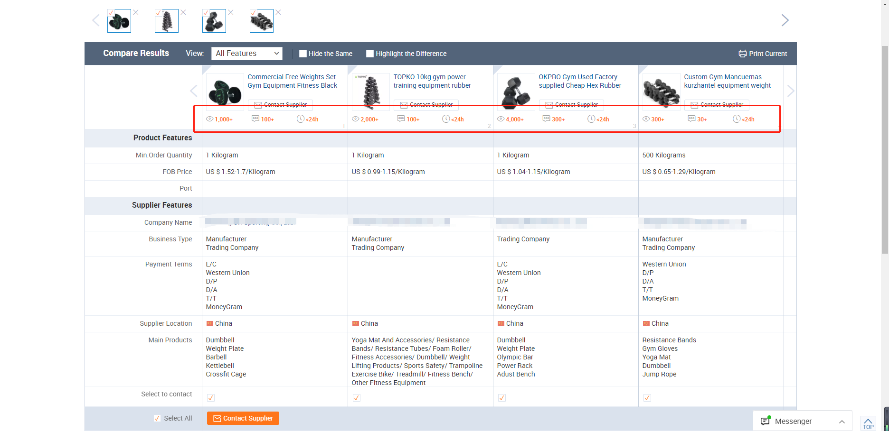
Task: Uncheck the fourth thumbnail's selection checkbox
Action: tap(253, 13)
